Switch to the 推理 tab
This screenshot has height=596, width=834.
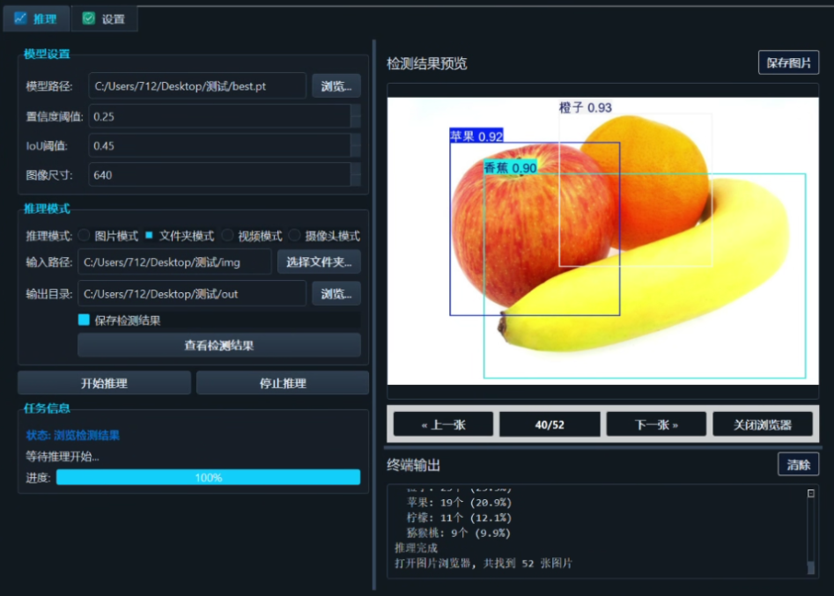(36, 19)
